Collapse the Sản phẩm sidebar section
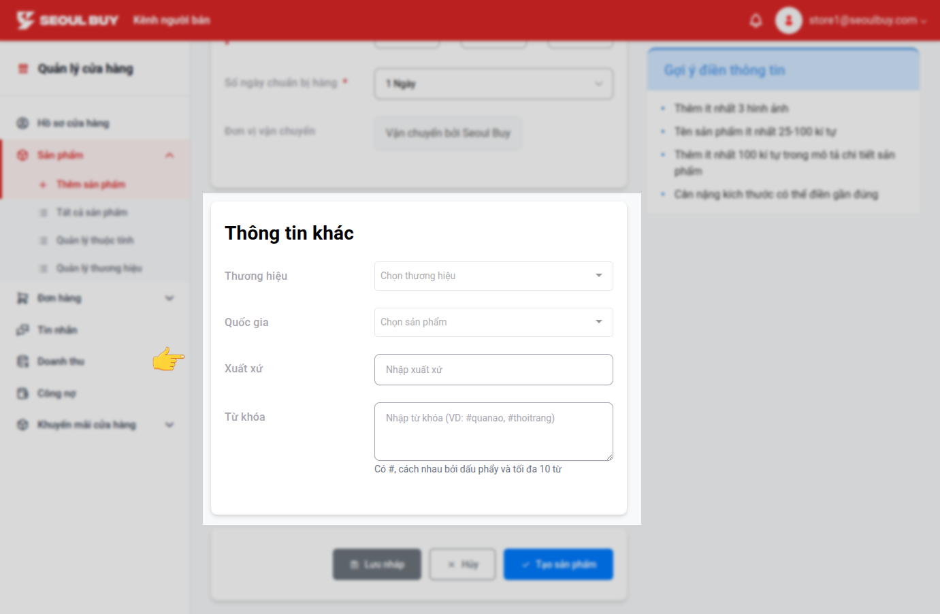Image resolution: width=940 pixels, height=614 pixels. click(x=169, y=155)
